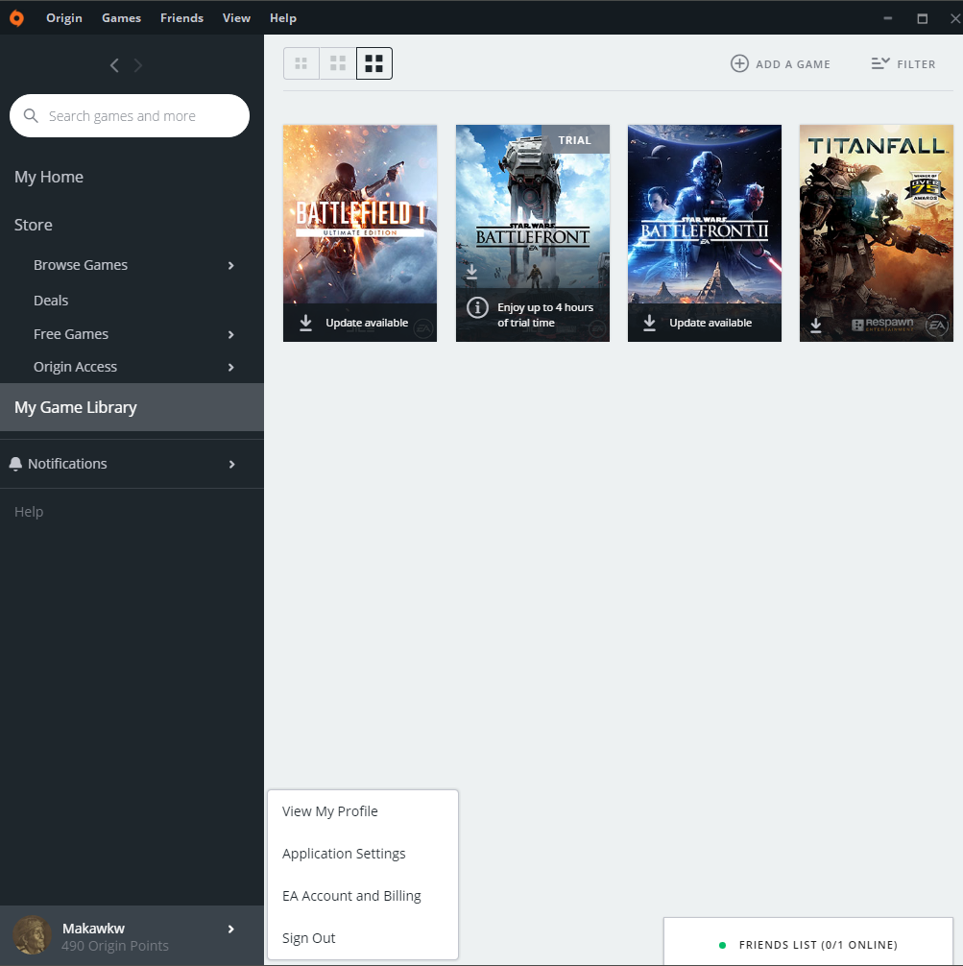
Task: Open the Friends List panel
Action: (808, 941)
